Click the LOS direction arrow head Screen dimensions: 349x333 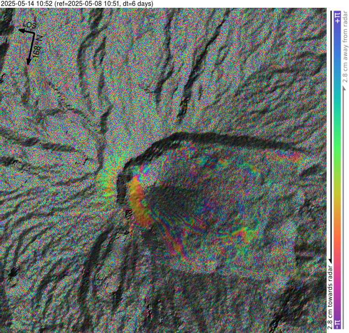coord(21,31)
